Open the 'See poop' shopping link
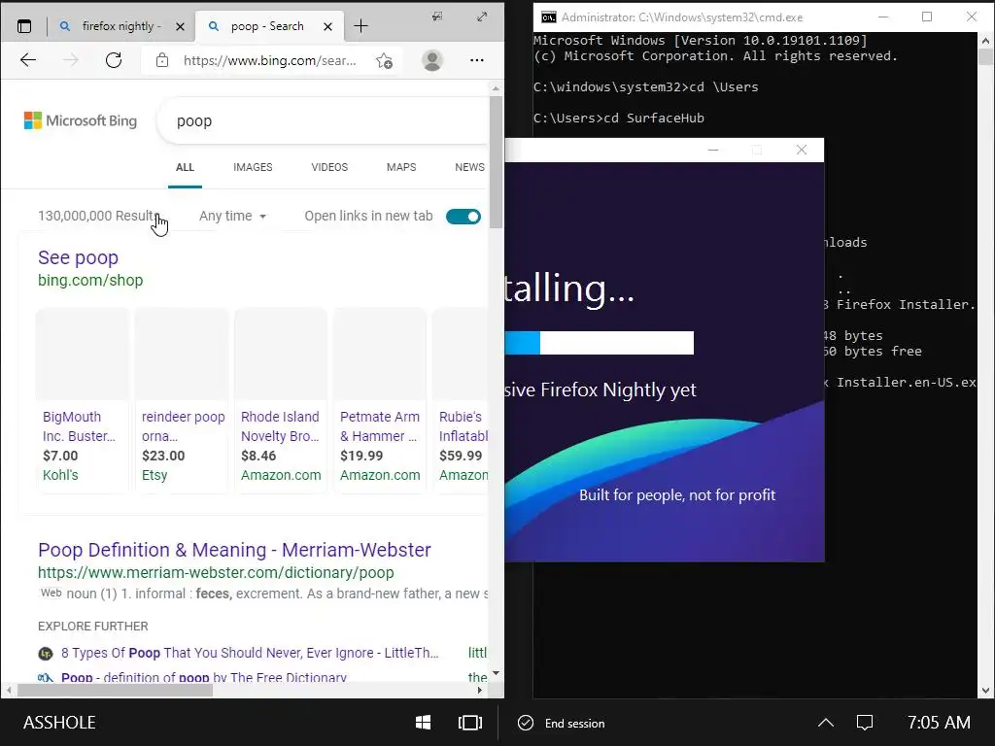The height and width of the screenshot is (746, 995). 78,257
